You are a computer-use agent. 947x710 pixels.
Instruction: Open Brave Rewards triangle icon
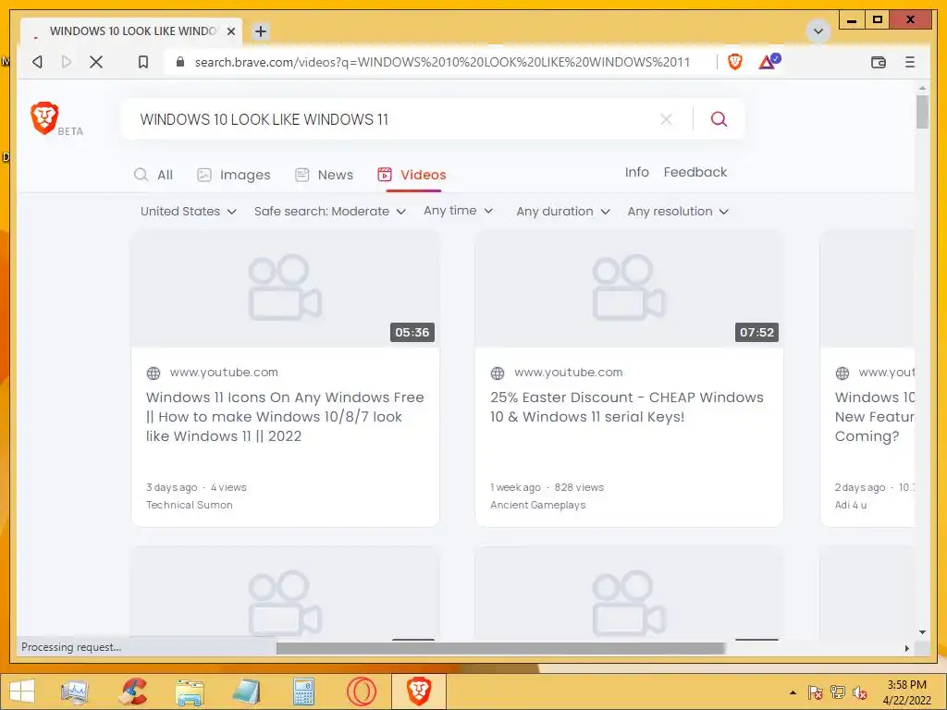click(x=769, y=62)
